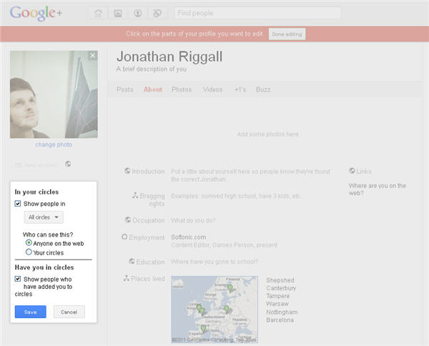Viewport: 429px width, 346px height.
Task: Click the Save button
Action: pyautogui.click(x=30, y=312)
